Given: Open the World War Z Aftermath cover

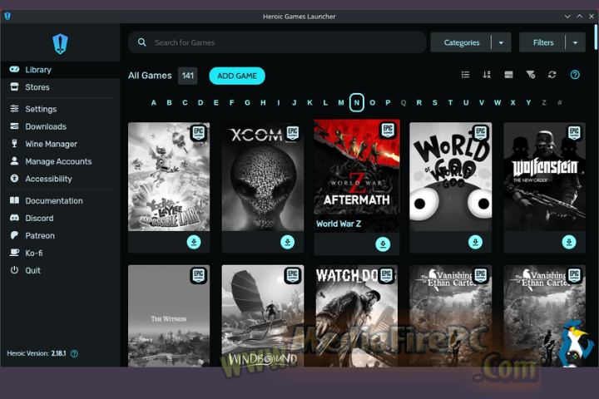Looking at the screenshot, I should pos(357,176).
